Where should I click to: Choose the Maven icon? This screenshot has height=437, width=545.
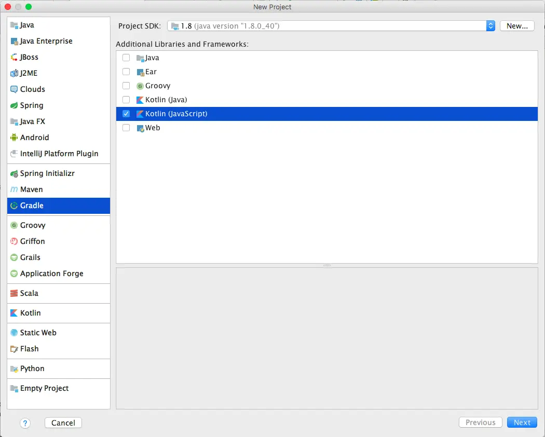14,189
